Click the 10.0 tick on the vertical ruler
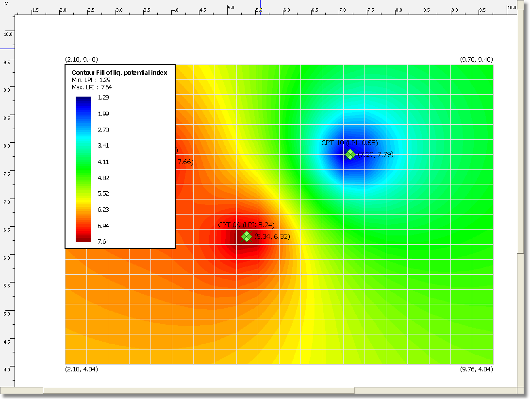 click(x=8, y=34)
